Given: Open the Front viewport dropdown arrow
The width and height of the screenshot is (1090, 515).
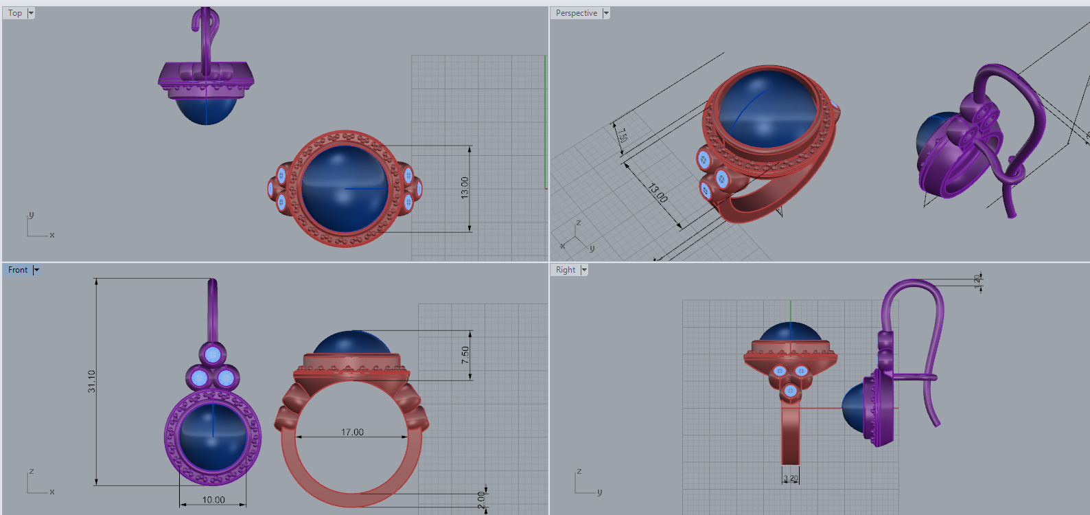Looking at the screenshot, I should click(36, 270).
